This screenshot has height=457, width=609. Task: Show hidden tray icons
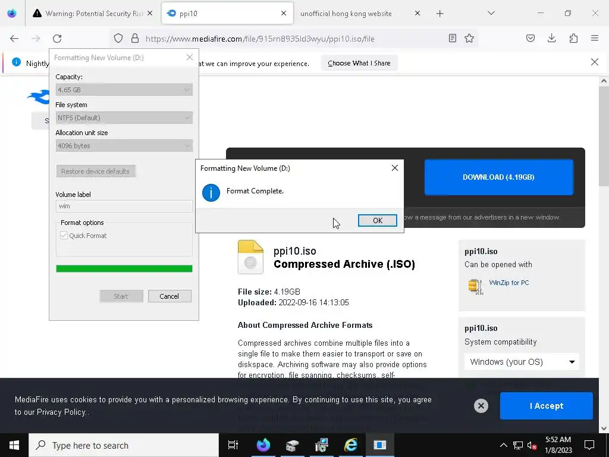point(503,445)
